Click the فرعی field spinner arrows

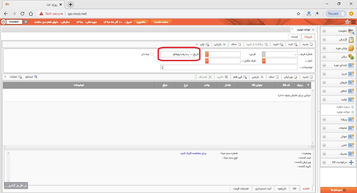click(207, 54)
